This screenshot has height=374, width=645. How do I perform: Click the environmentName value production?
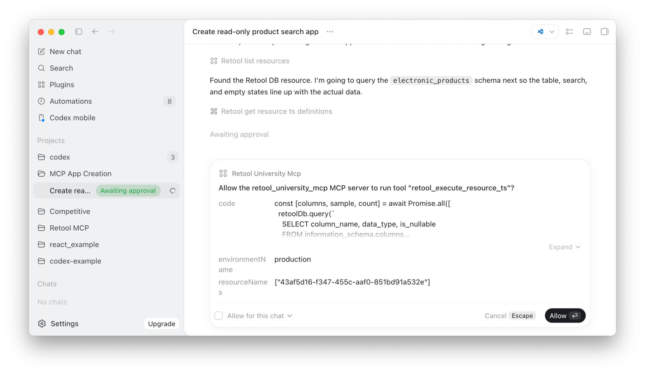(293, 259)
